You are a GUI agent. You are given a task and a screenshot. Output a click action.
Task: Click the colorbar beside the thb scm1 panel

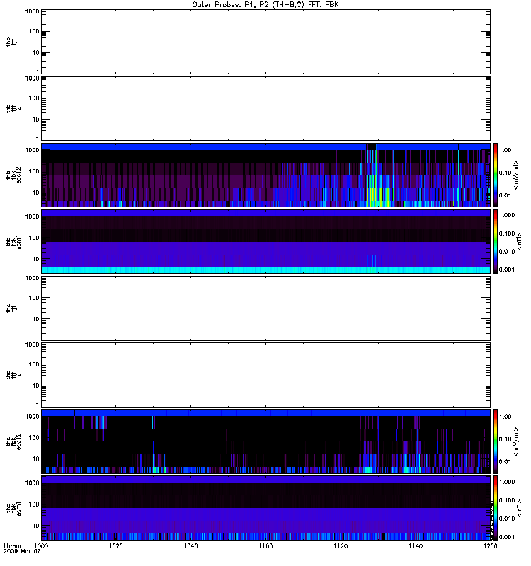(496, 241)
